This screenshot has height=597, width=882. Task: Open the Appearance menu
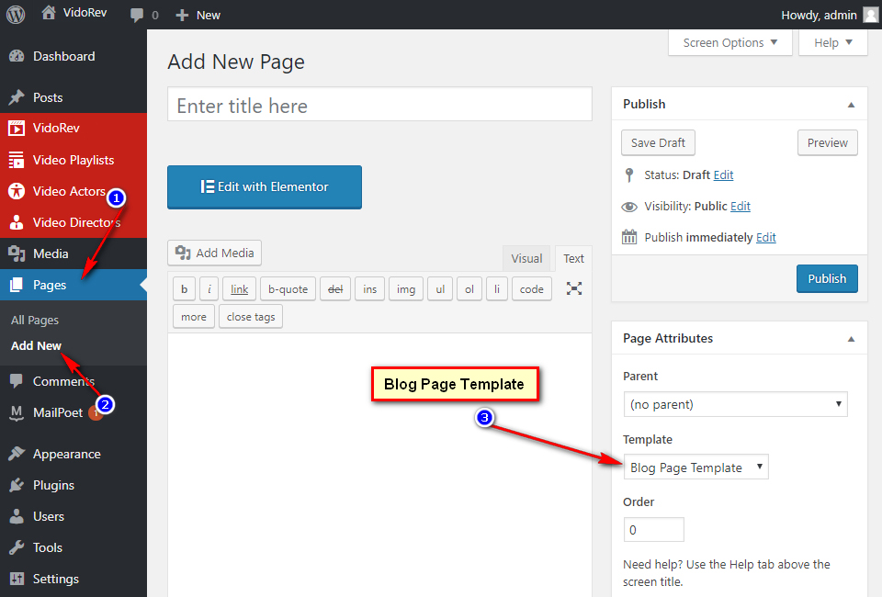coord(66,454)
